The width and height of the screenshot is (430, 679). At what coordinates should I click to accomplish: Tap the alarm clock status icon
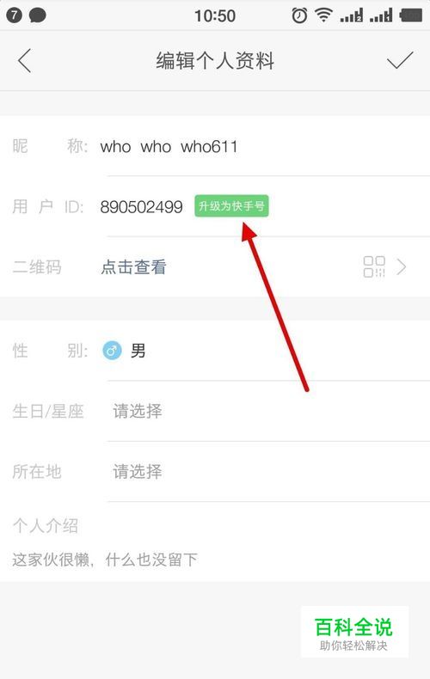(x=299, y=16)
